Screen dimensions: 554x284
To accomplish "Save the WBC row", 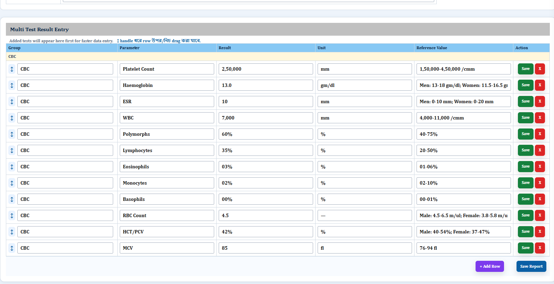I will point(526,118).
